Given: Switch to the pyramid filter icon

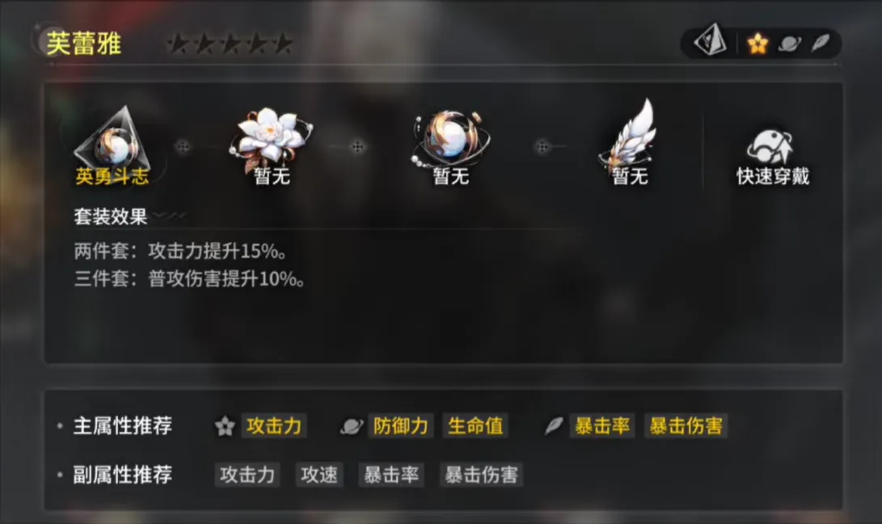Looking at the screenshot, I should 711,40.
